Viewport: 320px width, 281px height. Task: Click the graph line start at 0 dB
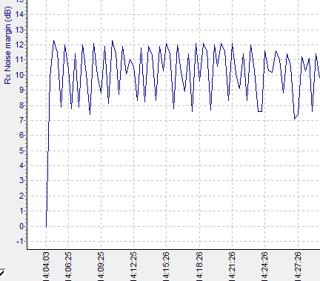click(46, 226)
